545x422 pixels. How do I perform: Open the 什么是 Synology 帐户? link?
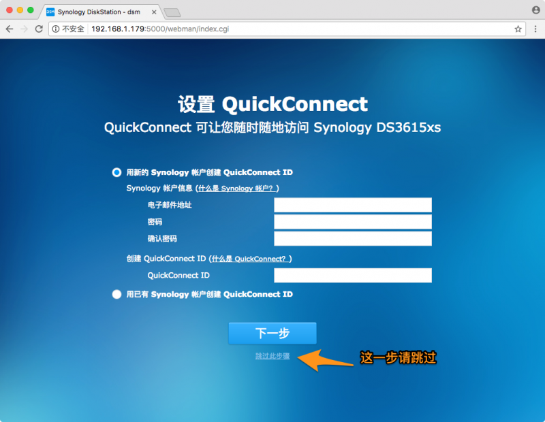pyautogui.click(x=237, y=189)
